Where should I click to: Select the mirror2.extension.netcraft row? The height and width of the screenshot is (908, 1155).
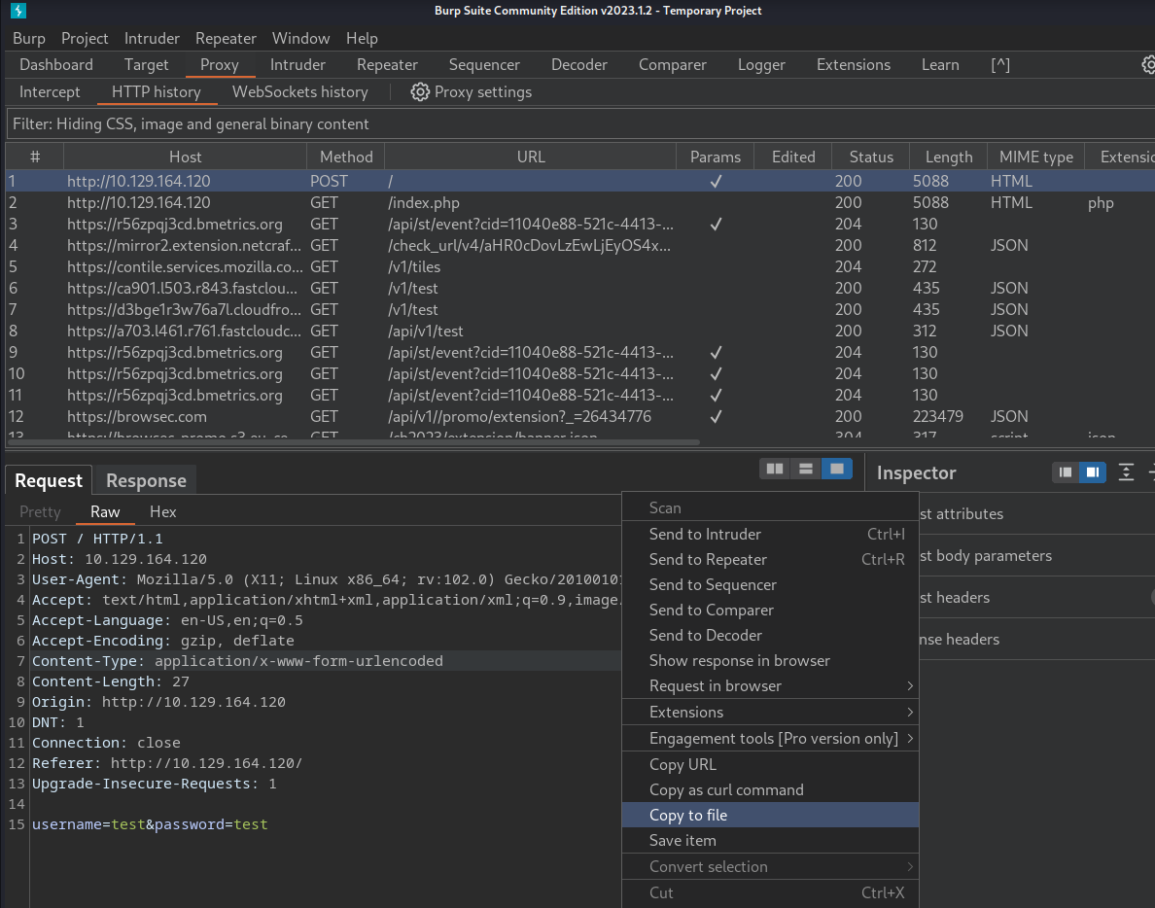click(580, 245)
